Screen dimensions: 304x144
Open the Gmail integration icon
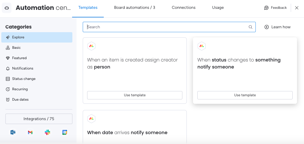click(x=30, y=132)
